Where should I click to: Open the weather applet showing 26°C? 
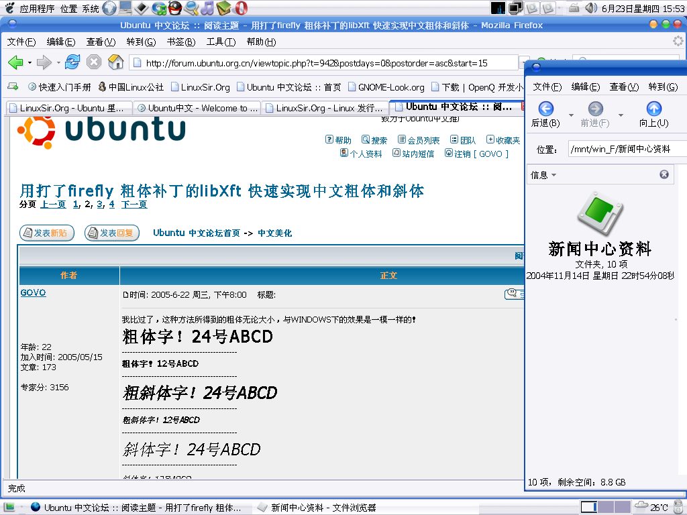tap(651, 507)
